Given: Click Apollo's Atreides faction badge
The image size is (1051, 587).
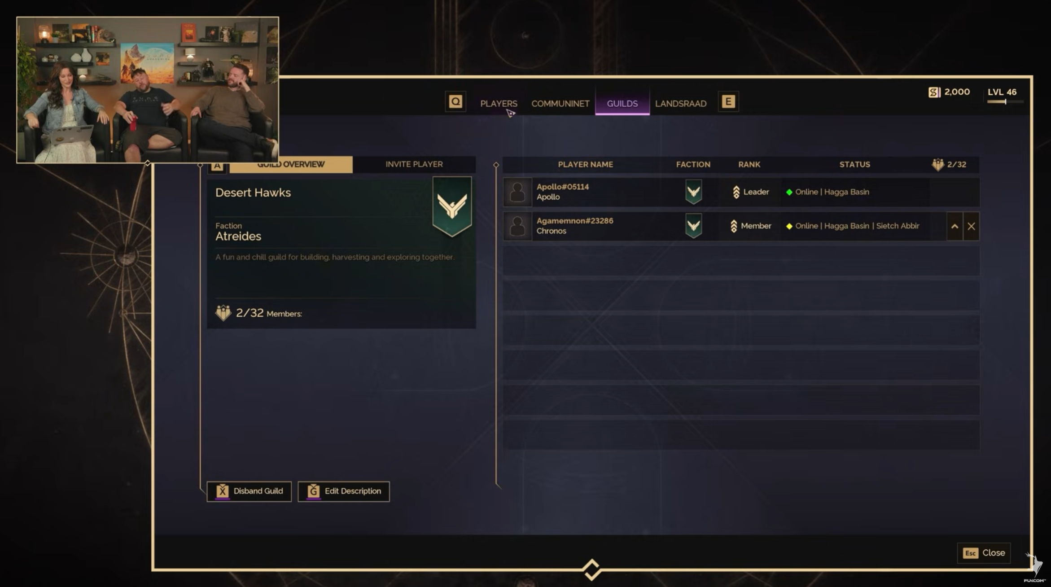Looking at the screenshot, I should 693,192.
